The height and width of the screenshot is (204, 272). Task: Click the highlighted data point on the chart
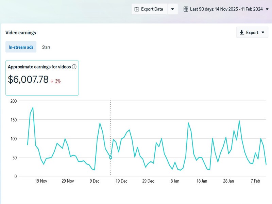[111, 157]
